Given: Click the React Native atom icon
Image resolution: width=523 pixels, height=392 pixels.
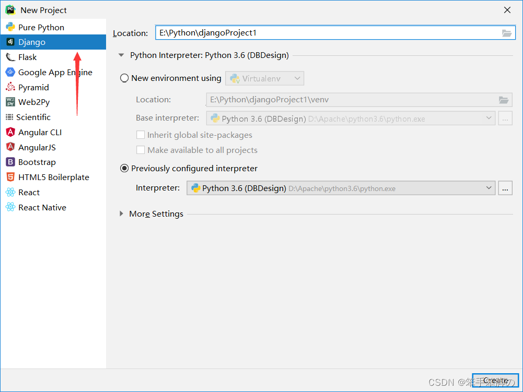Looking at the screenshot, I should pos(10,207).
